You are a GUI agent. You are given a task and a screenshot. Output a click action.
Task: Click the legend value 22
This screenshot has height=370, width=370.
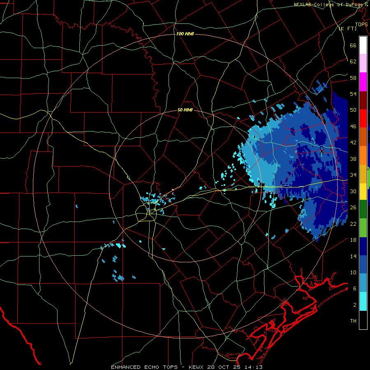353,224
